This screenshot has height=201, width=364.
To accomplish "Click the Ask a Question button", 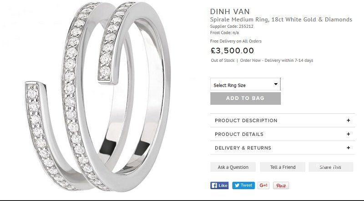I will (x=233, y=167).
